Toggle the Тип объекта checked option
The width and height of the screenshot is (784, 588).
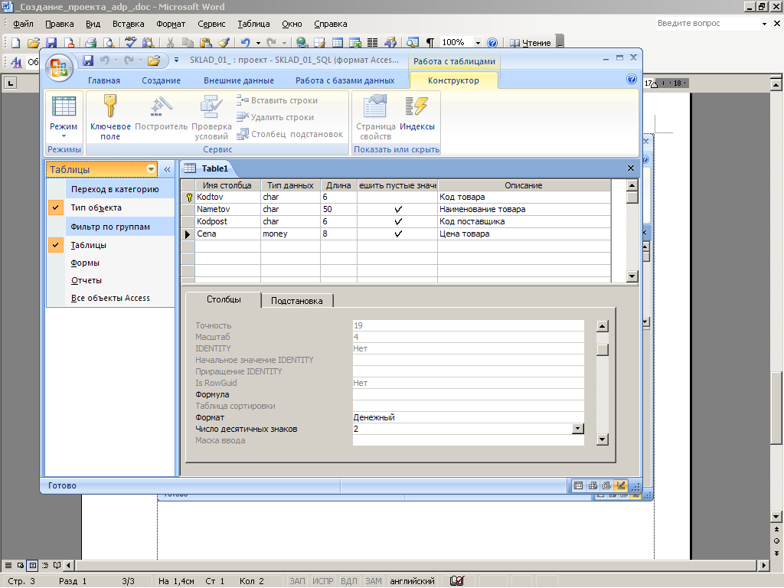pyautogui.click(x=55, y=207)
